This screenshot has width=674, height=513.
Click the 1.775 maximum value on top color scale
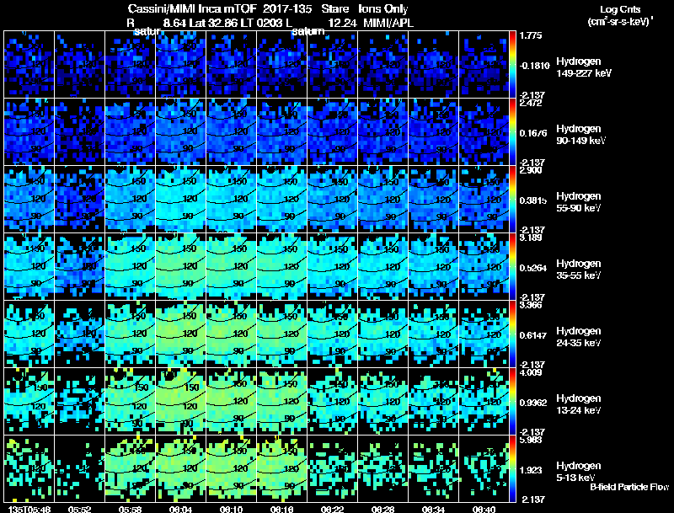(x=531, y=35)
